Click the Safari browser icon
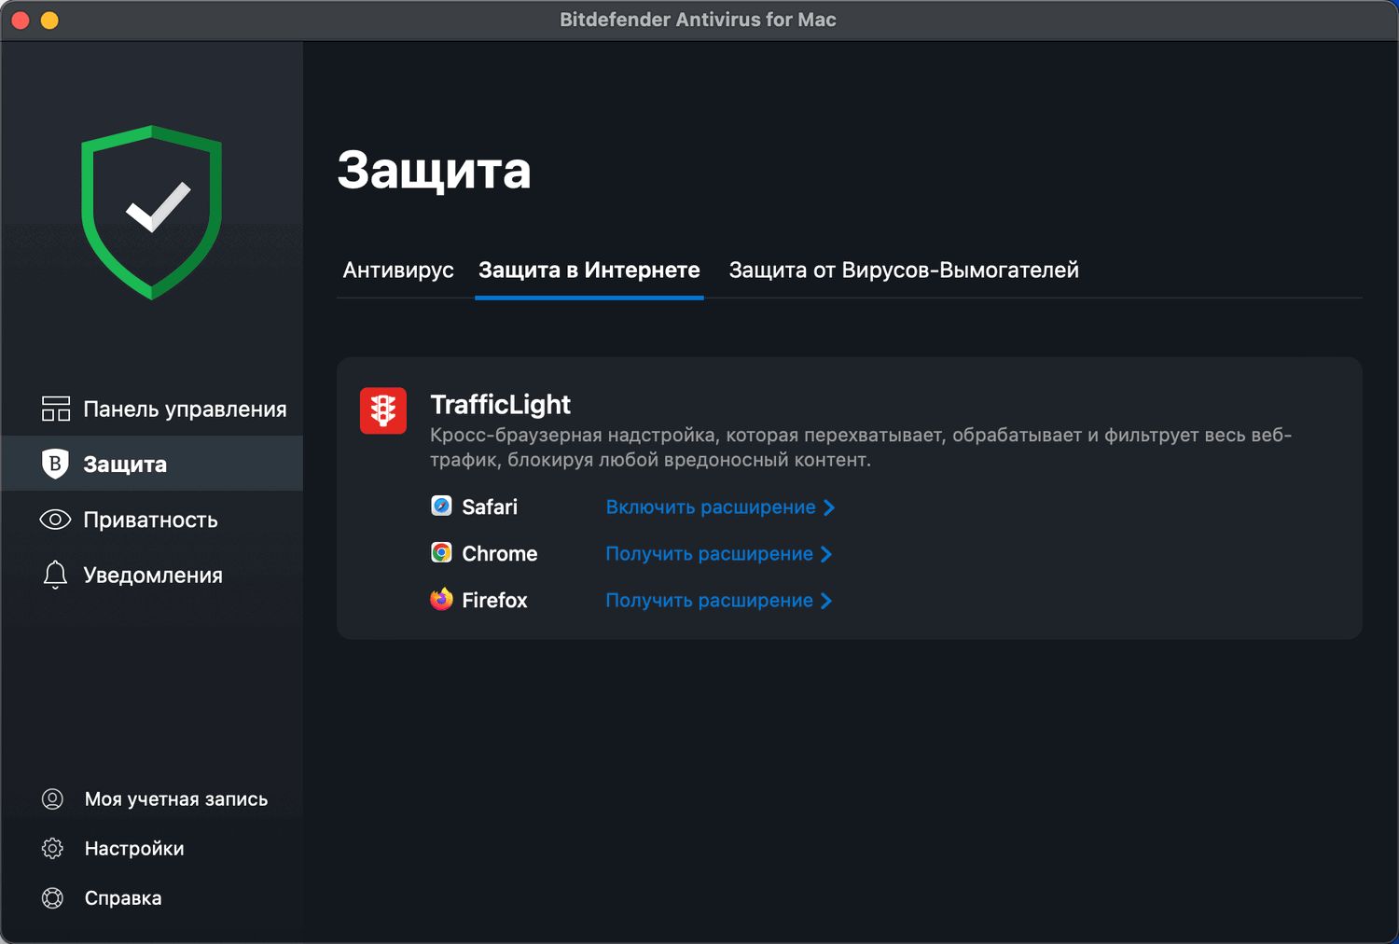This screenshot has height=944, width=1399. 441,506
